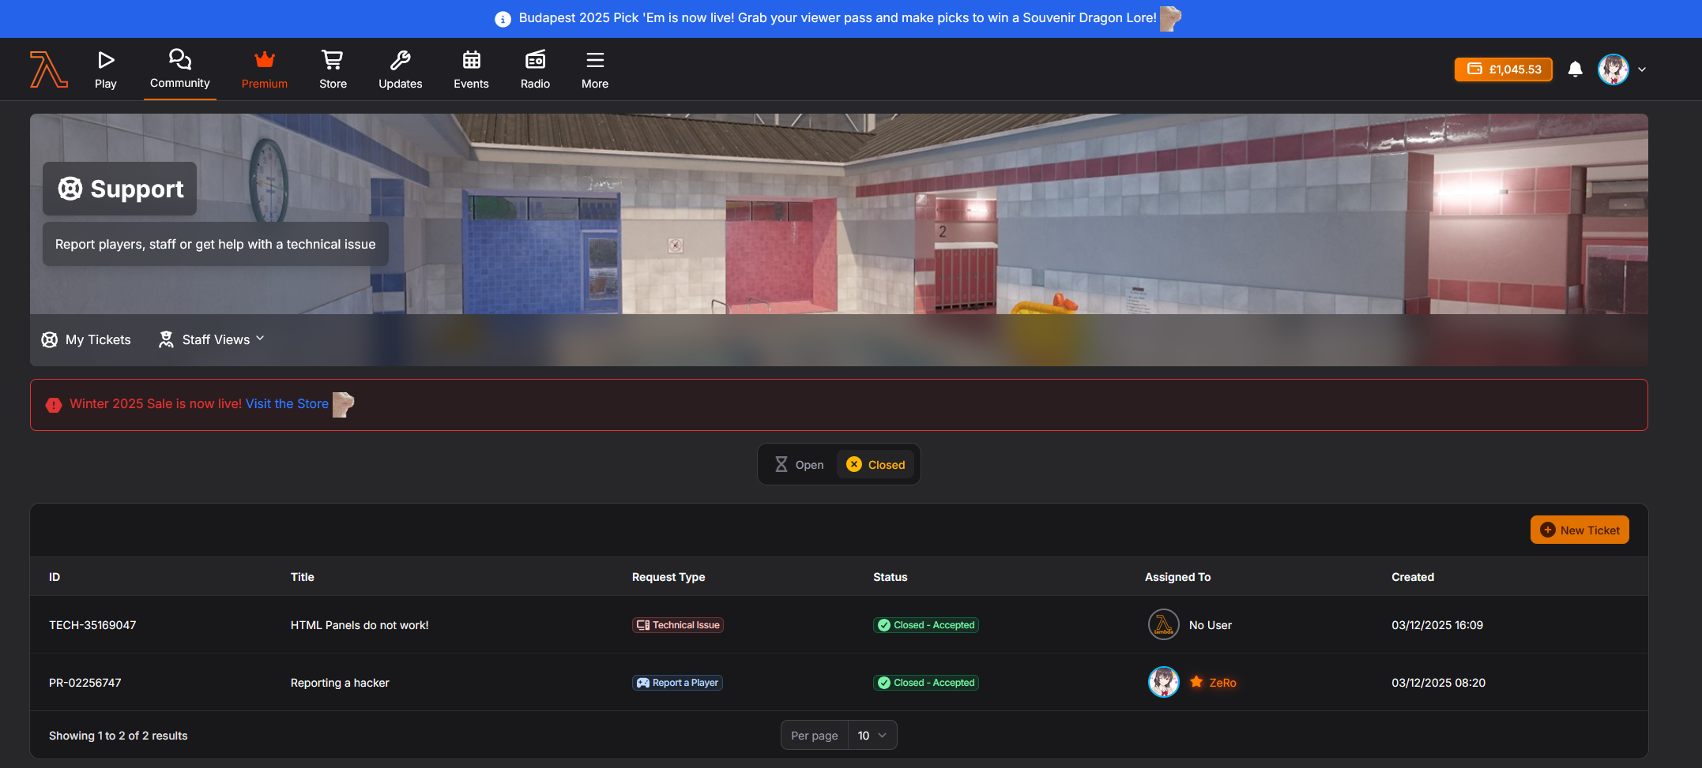This screenshot has width=1702, height=768.
Task: Go to the Store cart icon
Action: (333, 69)
